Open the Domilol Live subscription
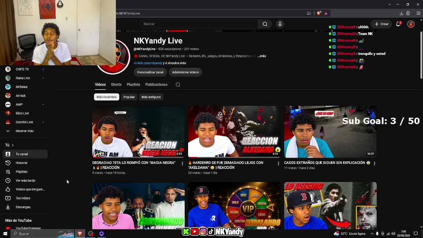The width and height of the screenshot is (423, 238). click(x=24, y=122)
